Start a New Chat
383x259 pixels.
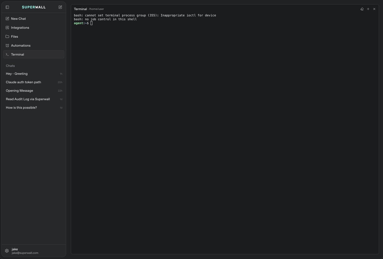tap(34, 19)
